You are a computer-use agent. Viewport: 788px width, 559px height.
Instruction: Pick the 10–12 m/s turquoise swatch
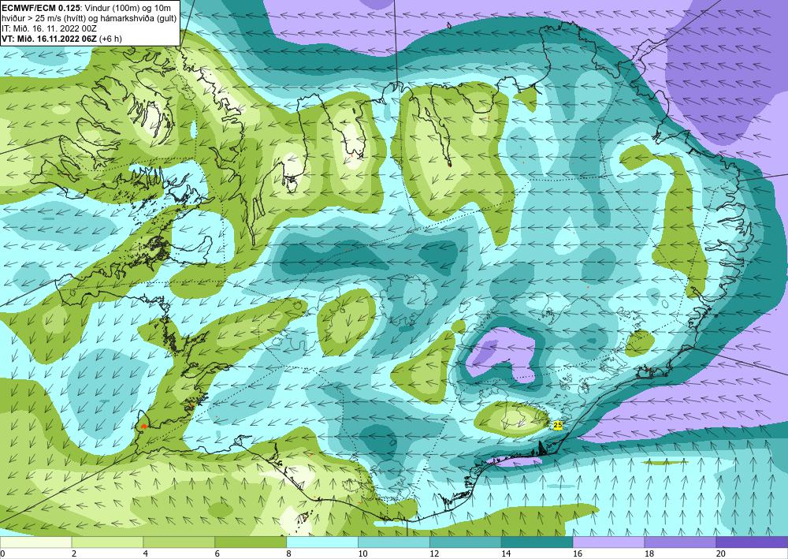click(394, 542)
